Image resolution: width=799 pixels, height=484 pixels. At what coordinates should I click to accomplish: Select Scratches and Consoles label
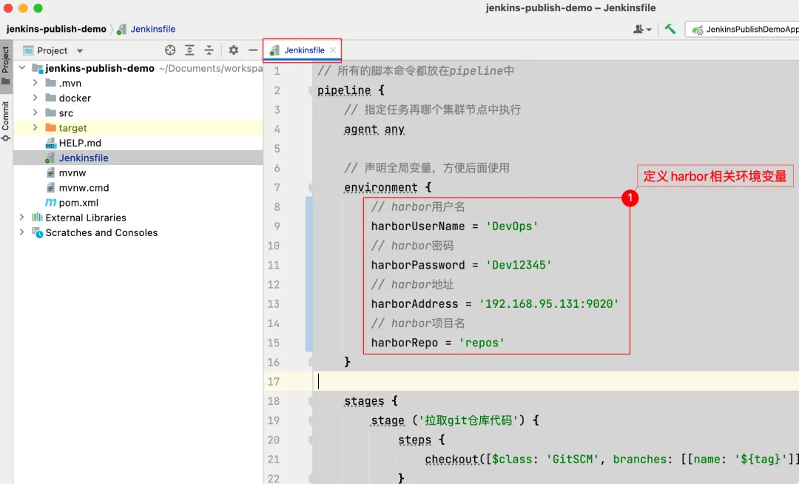(101, 232)
